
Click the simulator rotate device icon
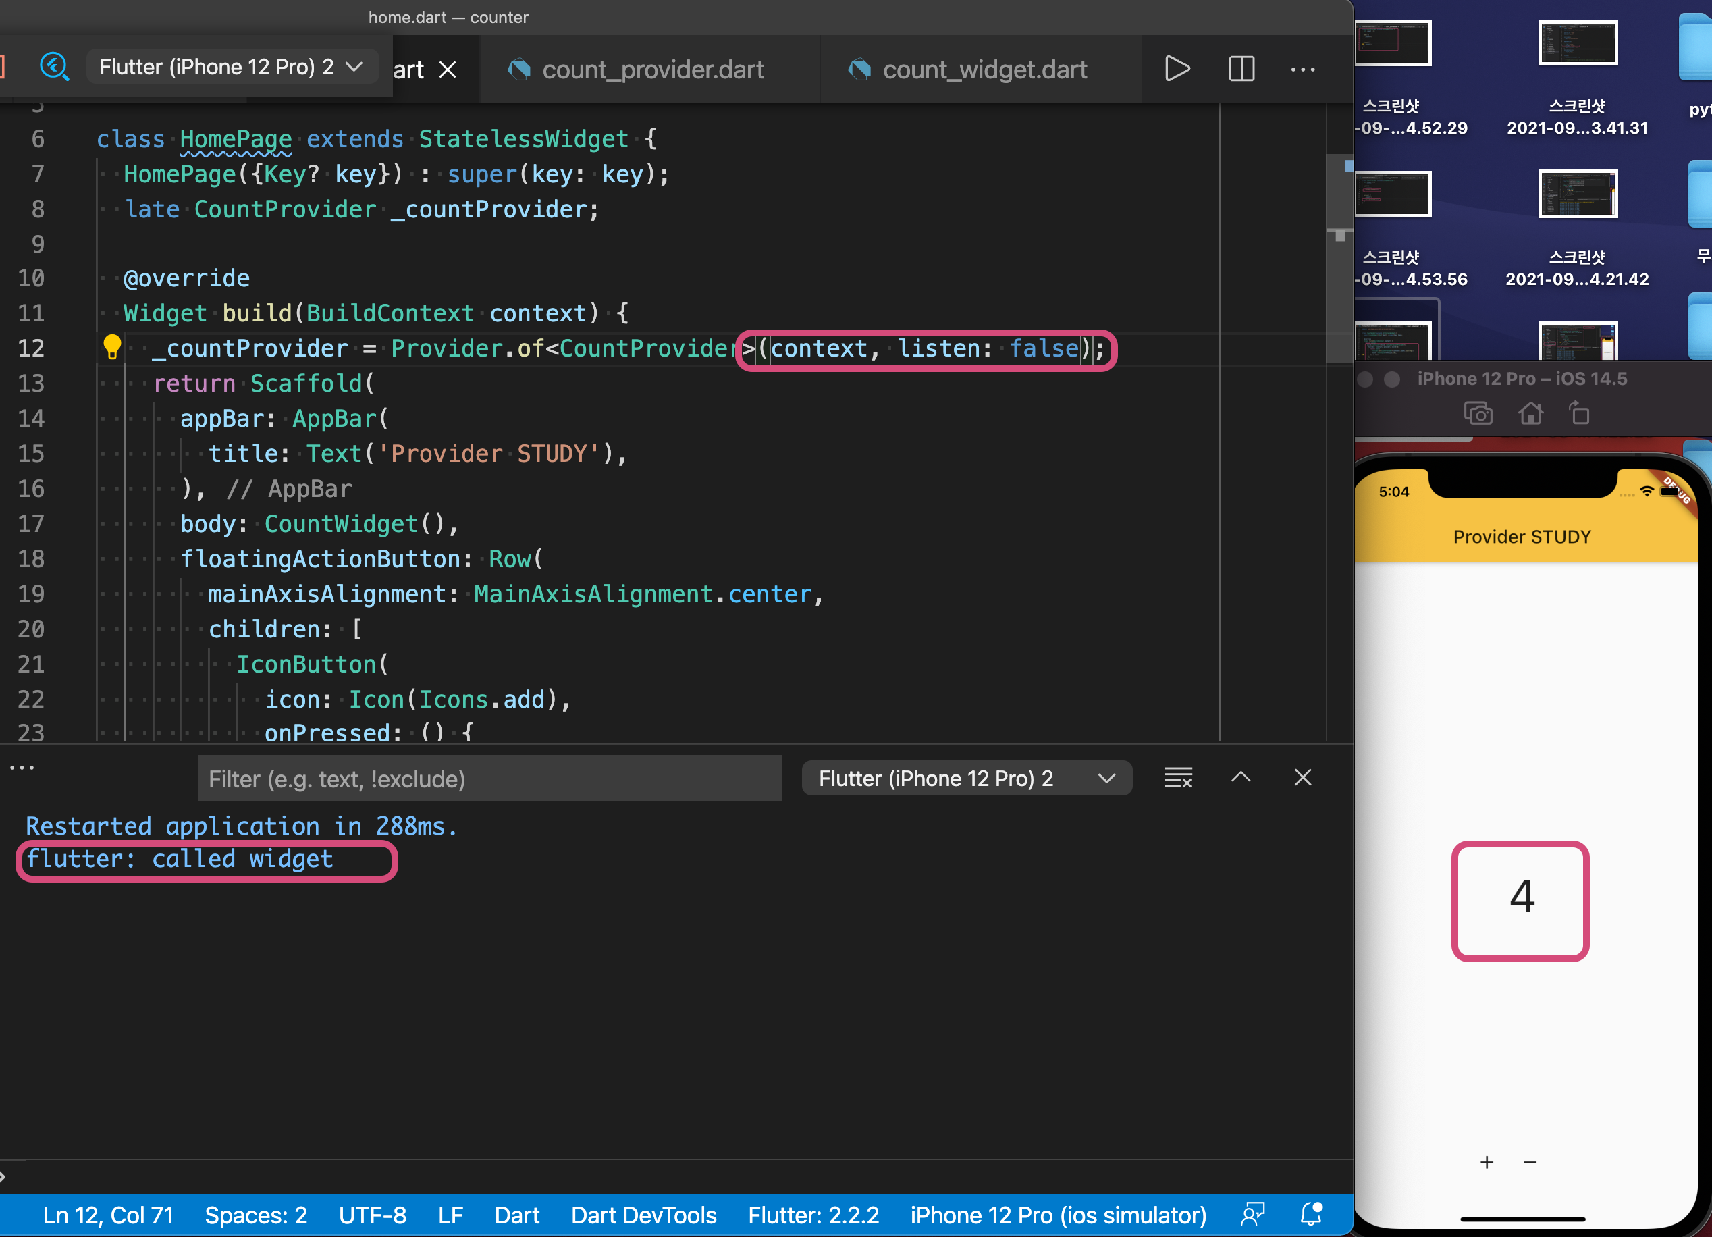pos(1579,414)
